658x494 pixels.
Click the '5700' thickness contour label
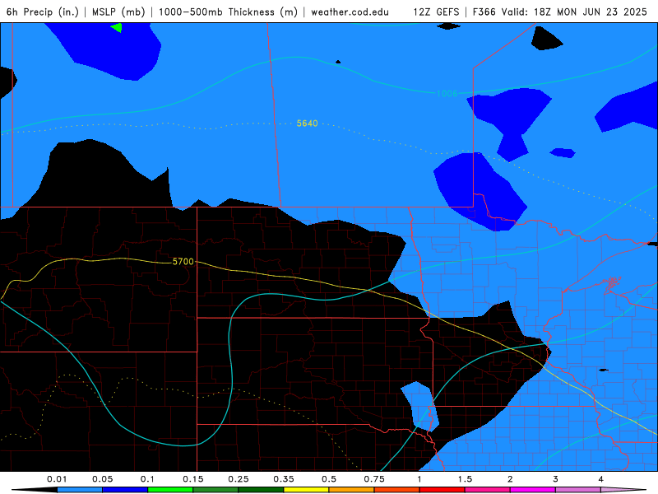pos(183,261)
